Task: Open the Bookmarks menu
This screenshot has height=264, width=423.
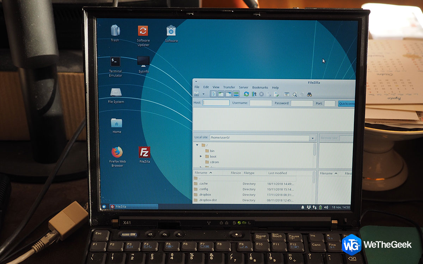Action: tap(260, 87)
